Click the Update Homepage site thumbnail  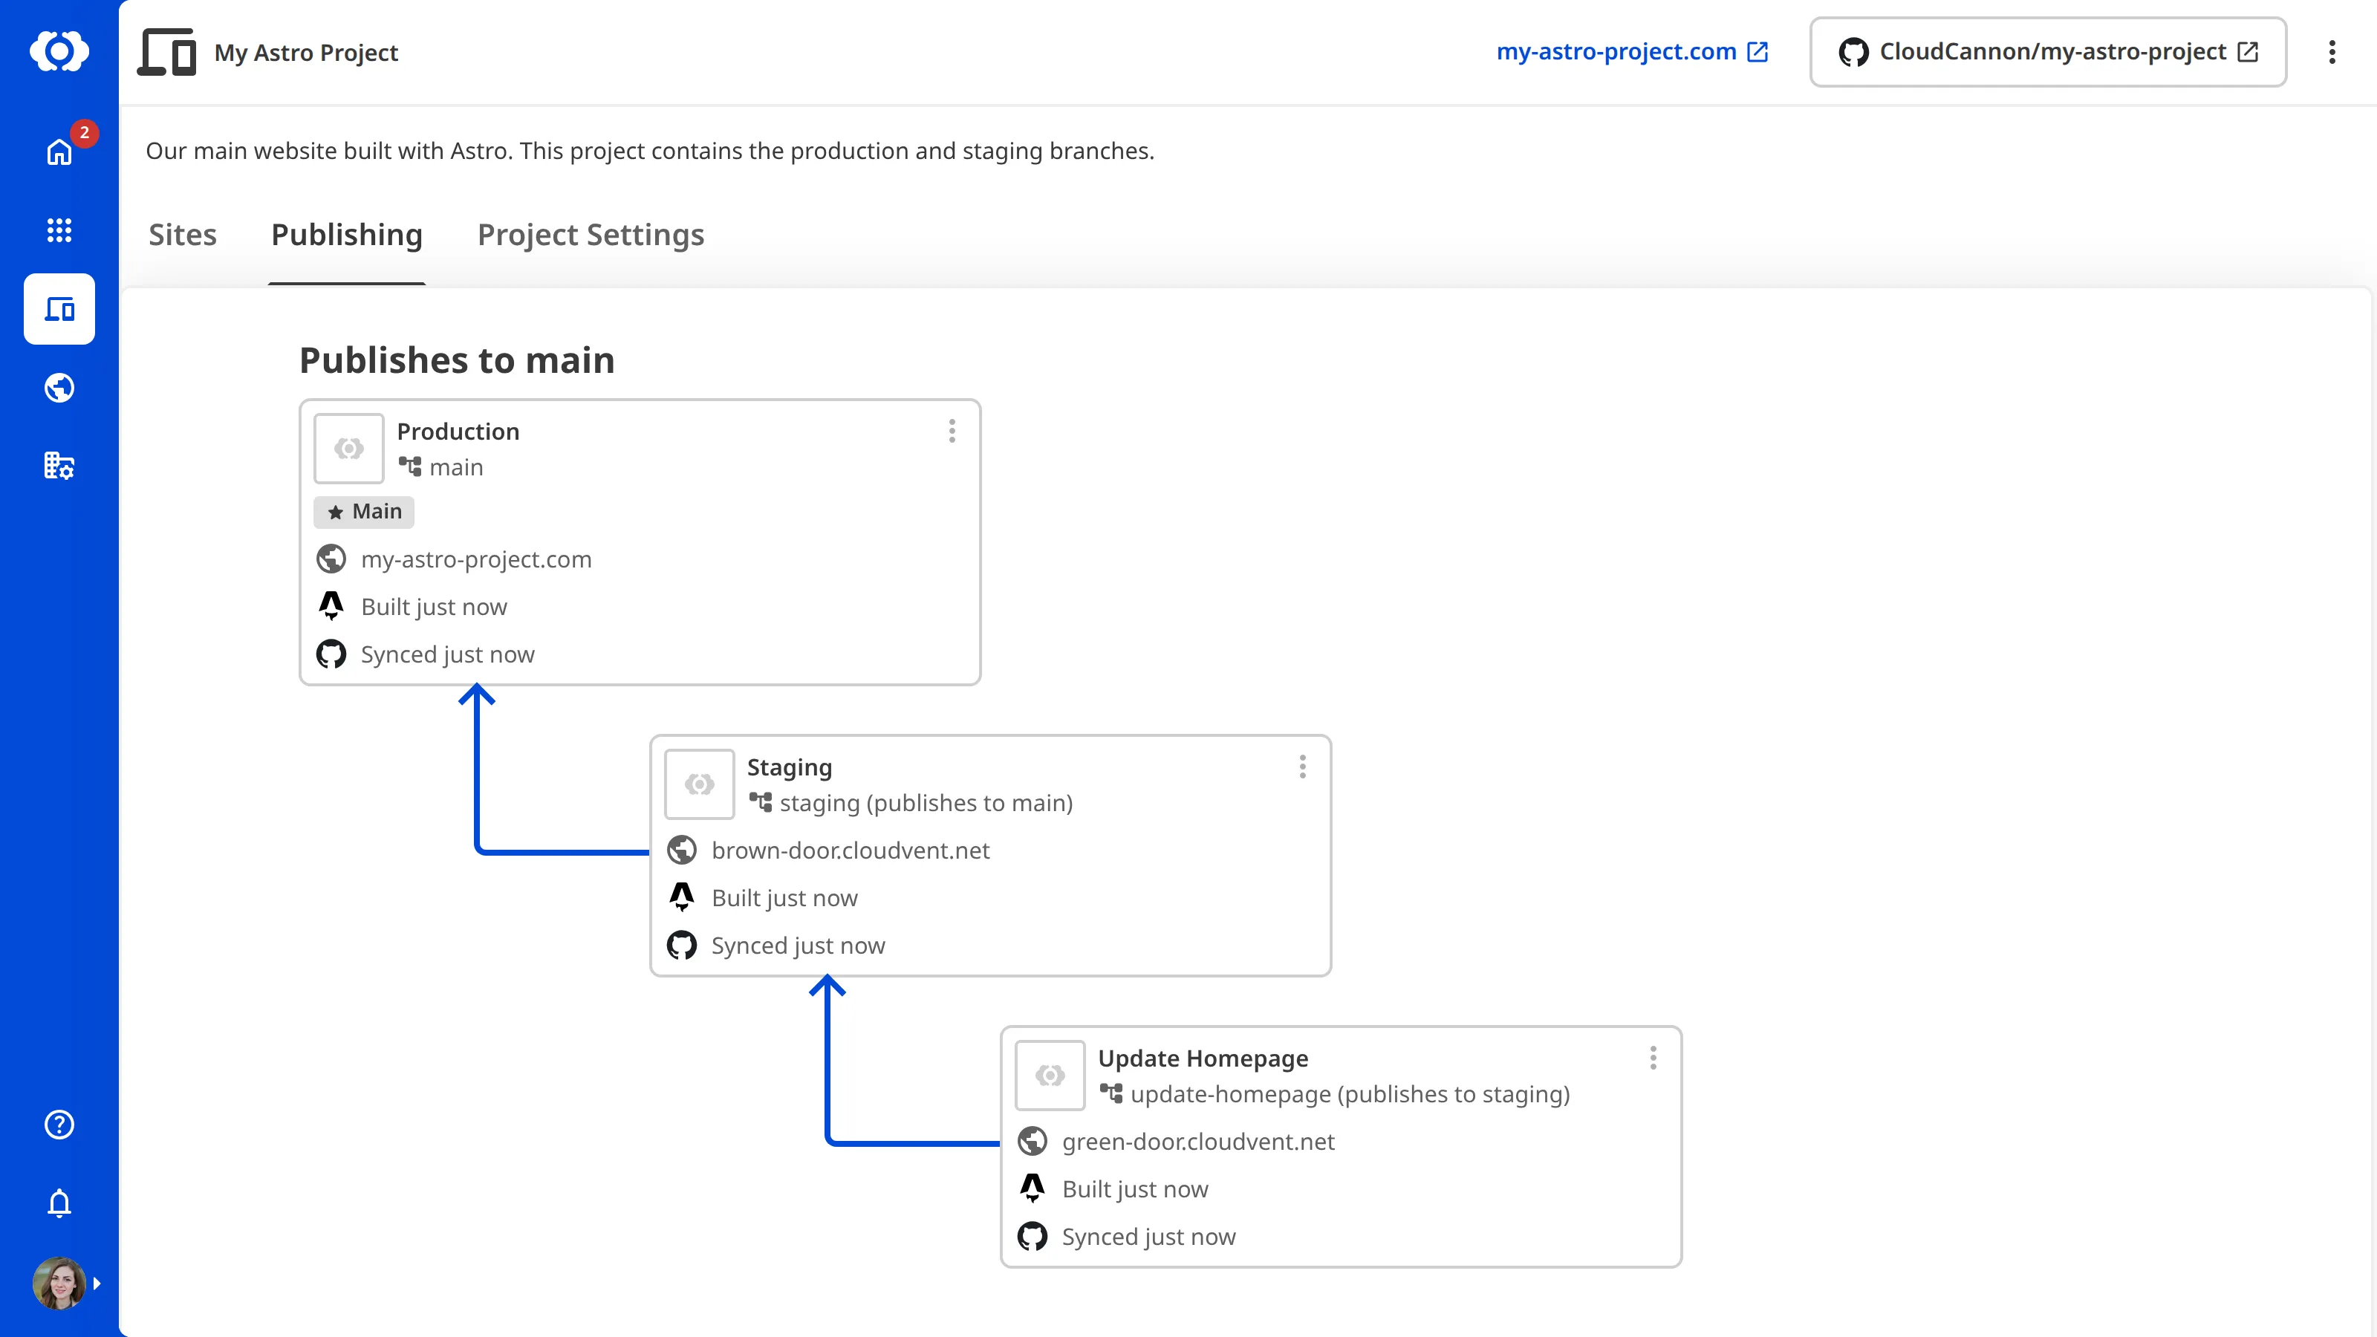tap(1050, 1075)
